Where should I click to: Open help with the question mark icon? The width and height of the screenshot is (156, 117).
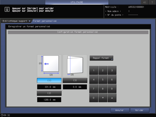point(152,2)
